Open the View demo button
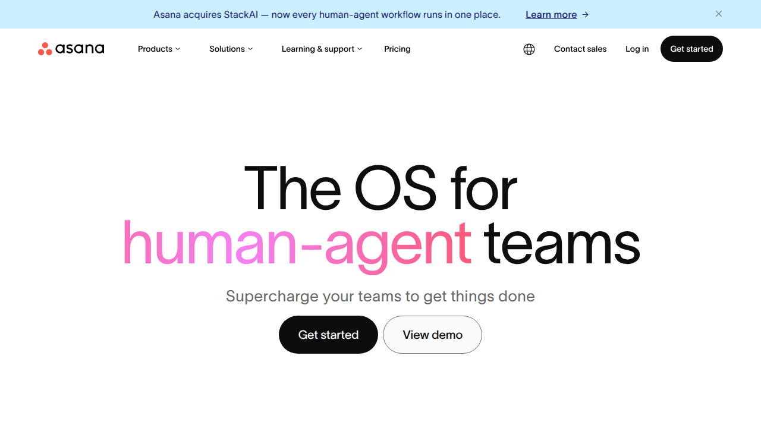 [432, 335]
